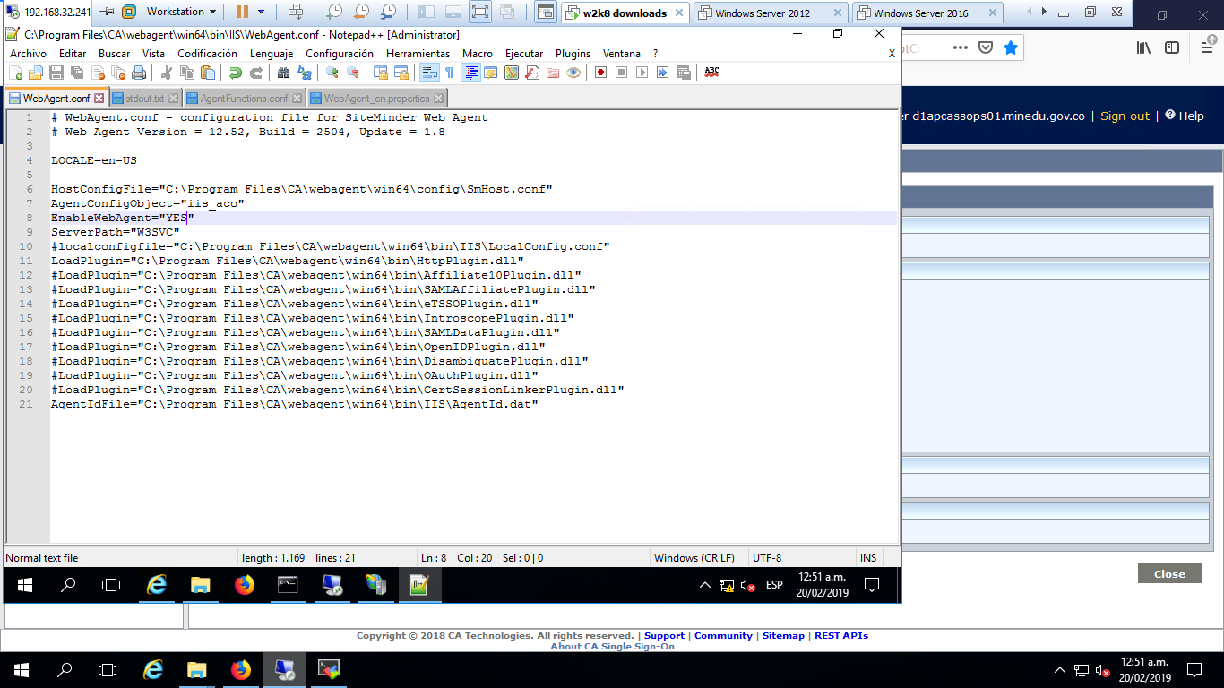This screenshot has width=1224, height=688.
Task: Open Find with the binoculars icon
Action: pos(283,73)
